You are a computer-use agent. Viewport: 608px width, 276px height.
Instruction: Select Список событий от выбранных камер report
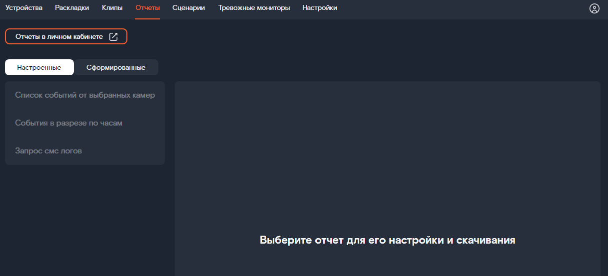[85, 95]
